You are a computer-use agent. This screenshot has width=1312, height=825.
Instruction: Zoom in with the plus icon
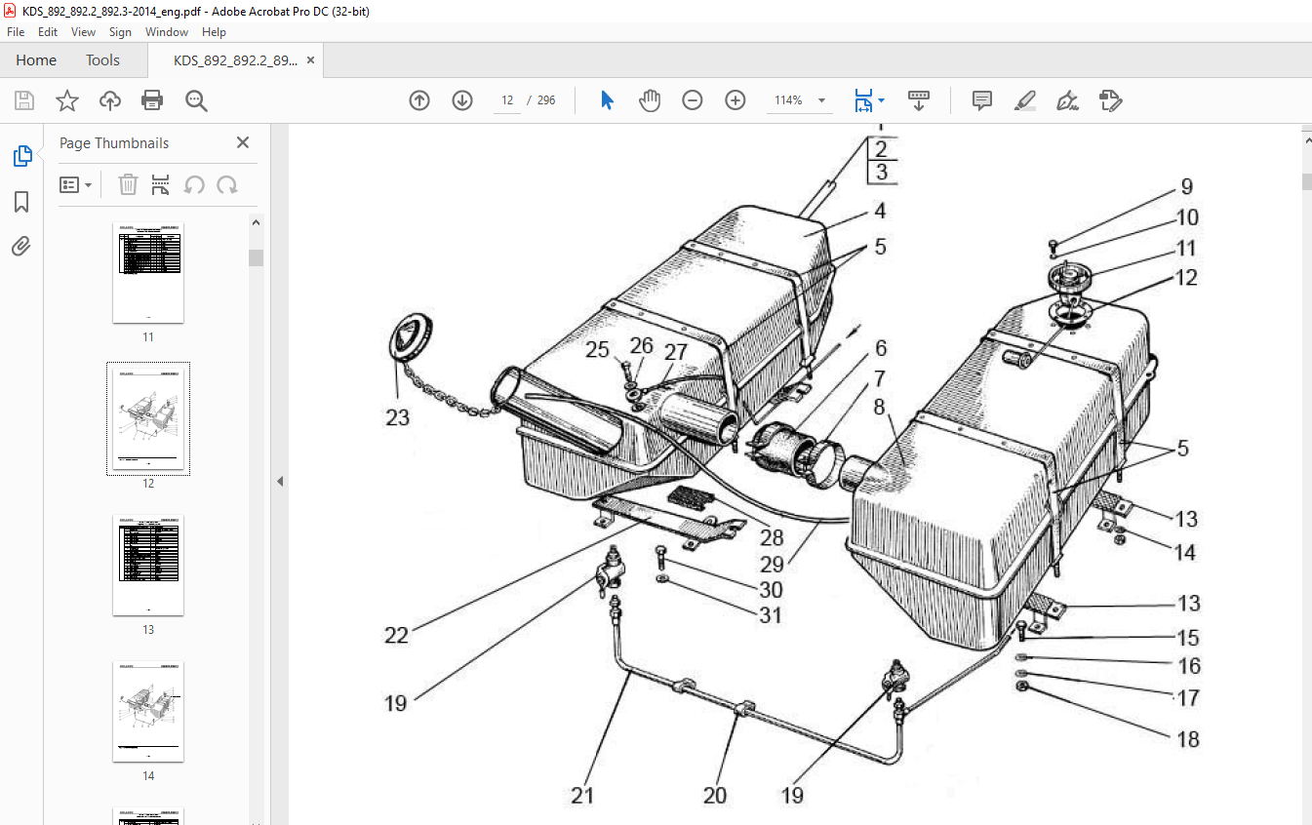coord(736,100)
